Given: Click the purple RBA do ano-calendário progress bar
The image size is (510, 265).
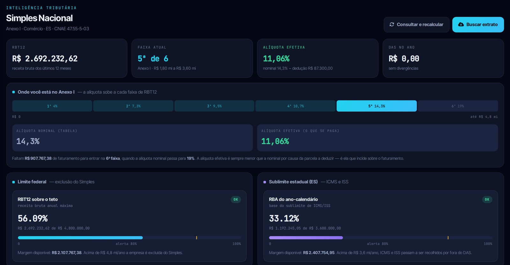Looking at the screenshot, I should click(x=306, y=238).
